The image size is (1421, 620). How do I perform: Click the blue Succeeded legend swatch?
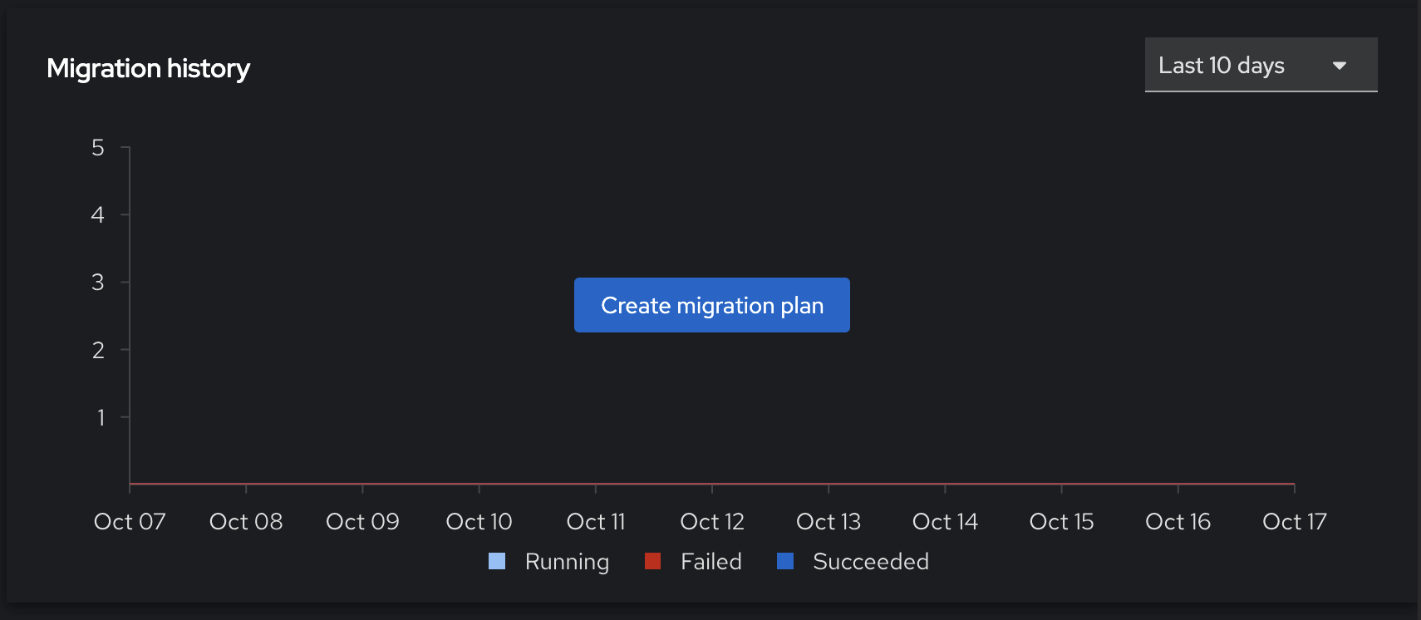[785, 562]
